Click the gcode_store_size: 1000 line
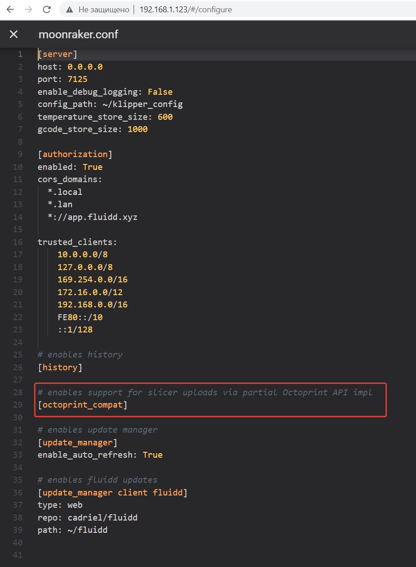416x567 pixels. (93, 129)
